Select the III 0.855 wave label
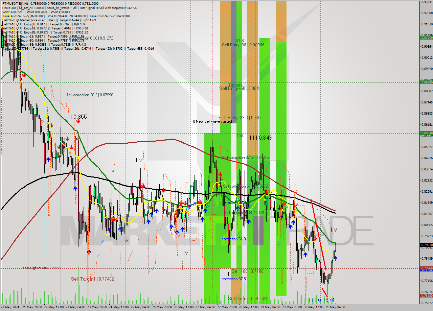 76,117
